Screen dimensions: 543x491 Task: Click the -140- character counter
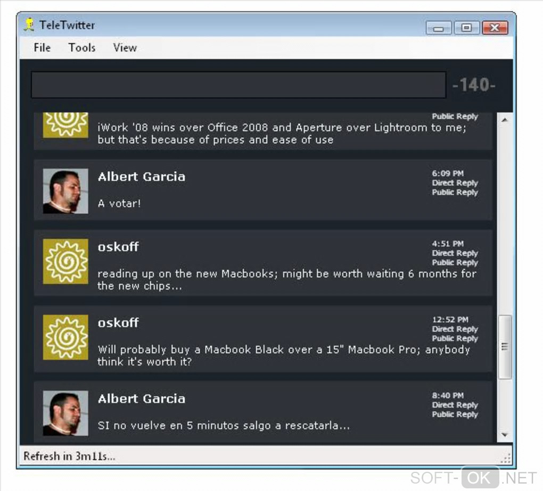pyautogui.click(x=474, y=85)
